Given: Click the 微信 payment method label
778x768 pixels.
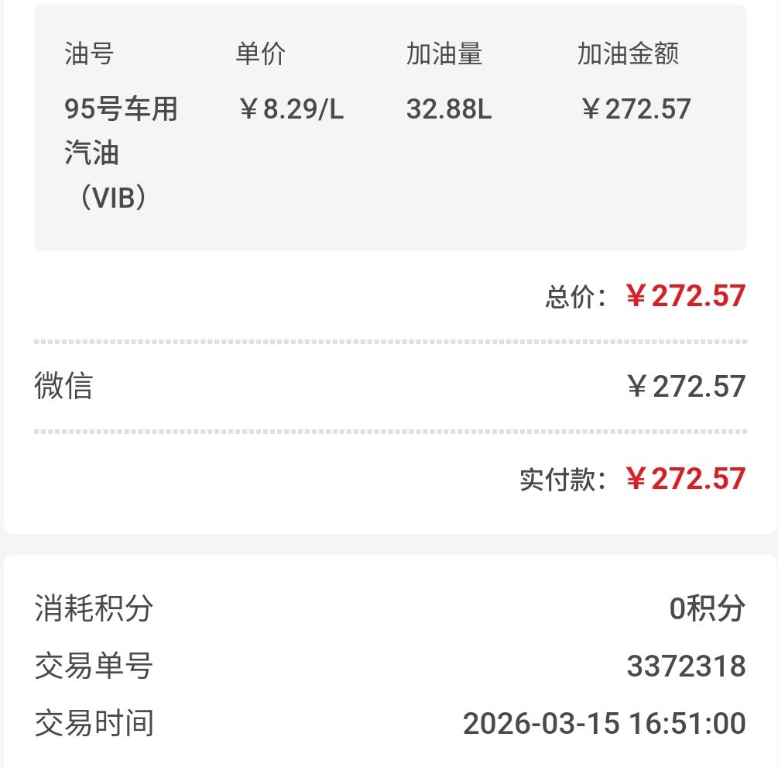Looking at the screenshot, I should 63,386.
